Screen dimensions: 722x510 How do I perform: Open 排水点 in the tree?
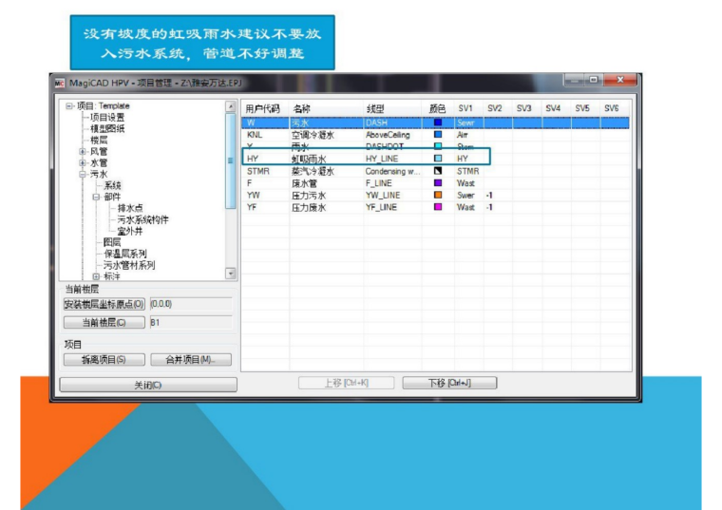coord(130,208)
